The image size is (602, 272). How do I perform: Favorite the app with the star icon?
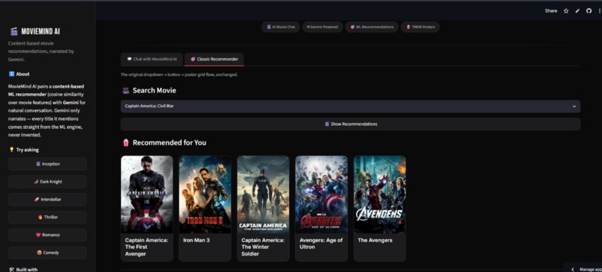point(566,11)
